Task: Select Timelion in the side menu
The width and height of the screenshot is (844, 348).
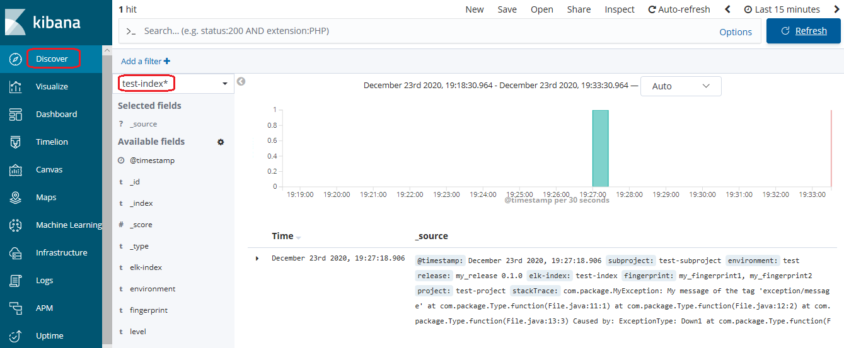Action: [52, 142]
